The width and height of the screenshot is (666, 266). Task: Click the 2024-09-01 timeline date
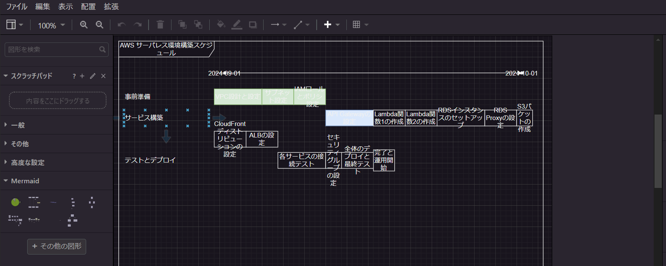tap(224, 73)
